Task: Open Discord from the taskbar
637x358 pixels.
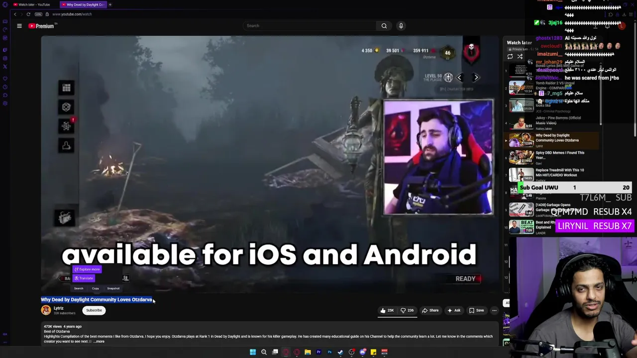Action: pos(362,352)
